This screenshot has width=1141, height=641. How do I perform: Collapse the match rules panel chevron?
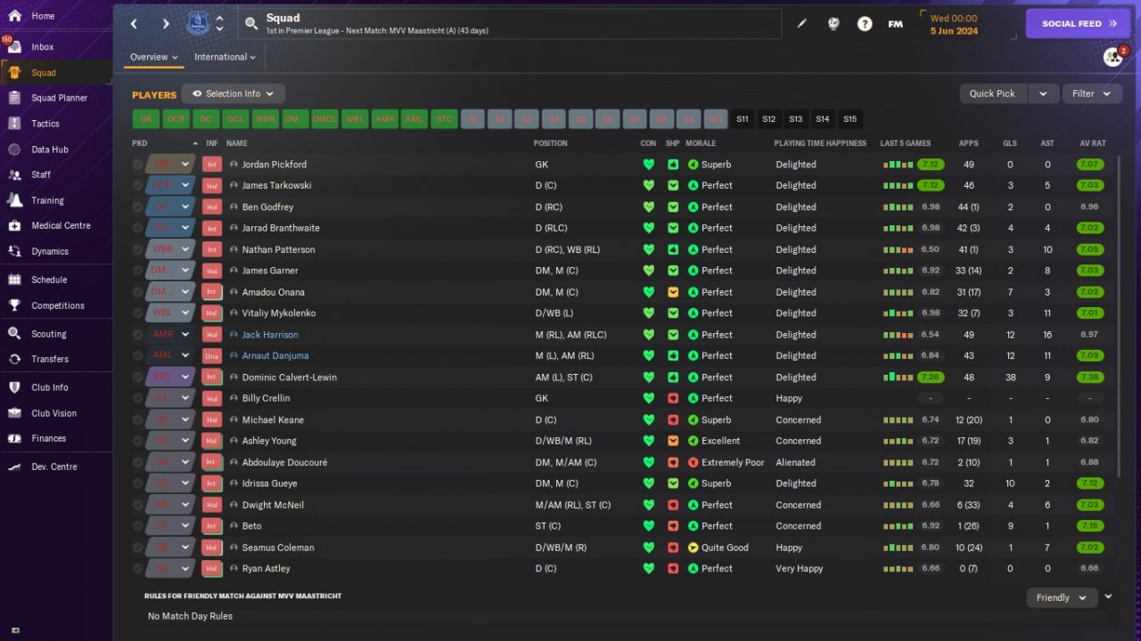coord(1108,596)
